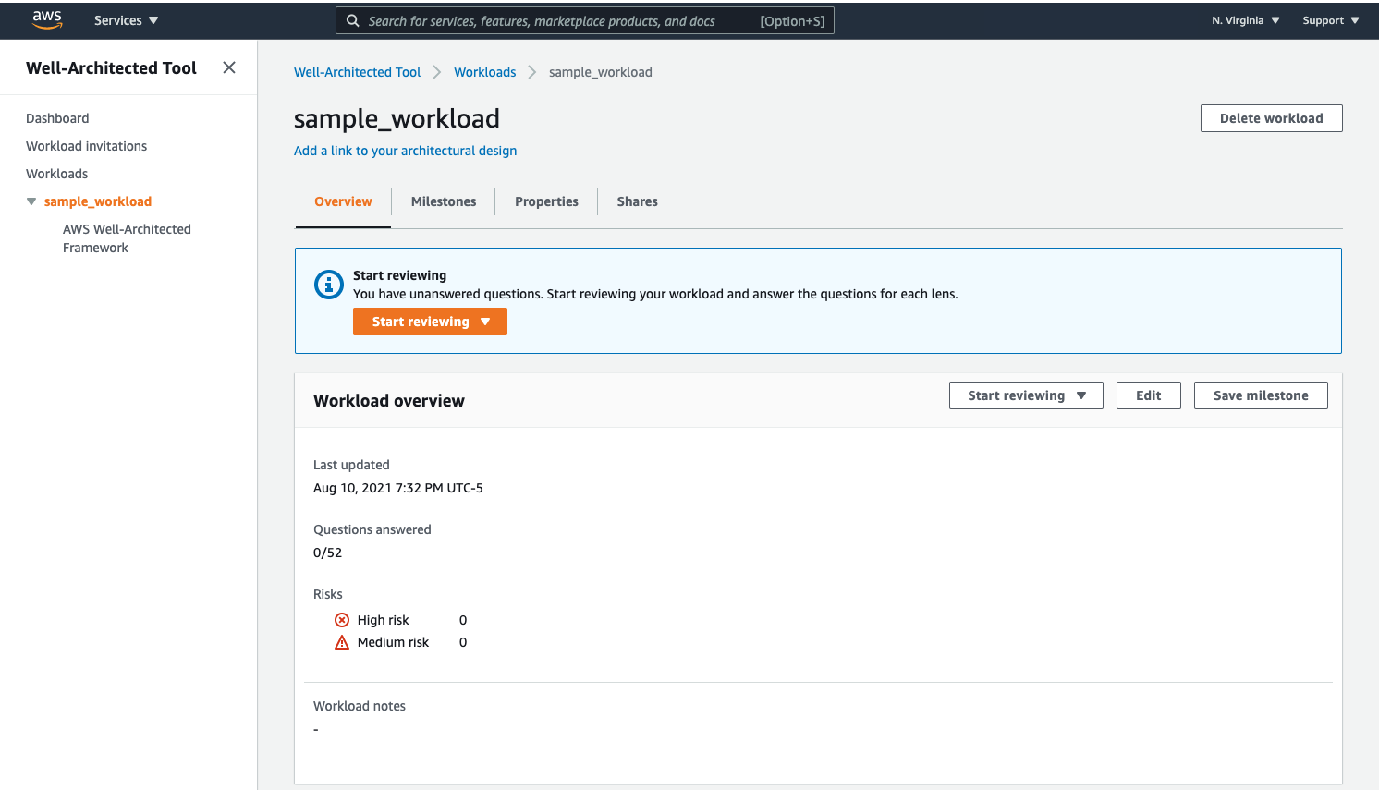Click the orange Start reviewing dropdown button

(430, 322)
